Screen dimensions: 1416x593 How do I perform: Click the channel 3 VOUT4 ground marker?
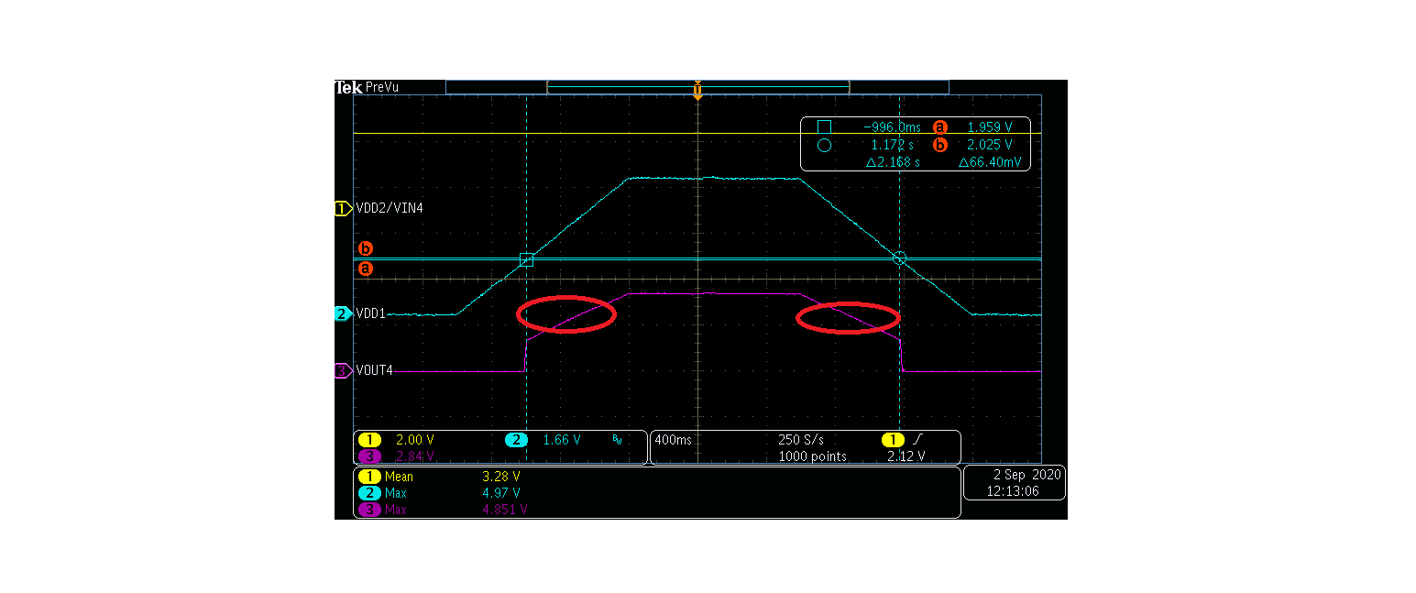point(343,371)
